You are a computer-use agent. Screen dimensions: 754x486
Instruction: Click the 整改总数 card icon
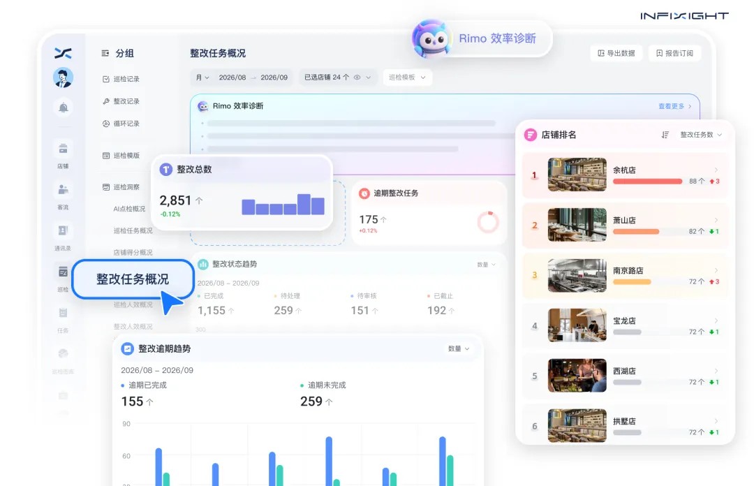pyautogui.click(x=166, y=170)
